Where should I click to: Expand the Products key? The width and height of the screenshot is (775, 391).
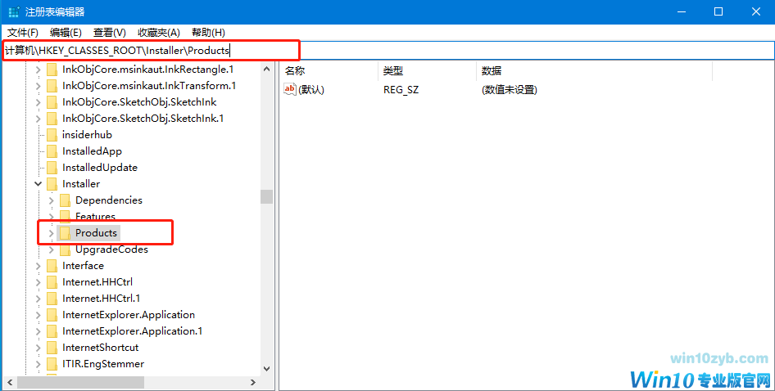52,233
